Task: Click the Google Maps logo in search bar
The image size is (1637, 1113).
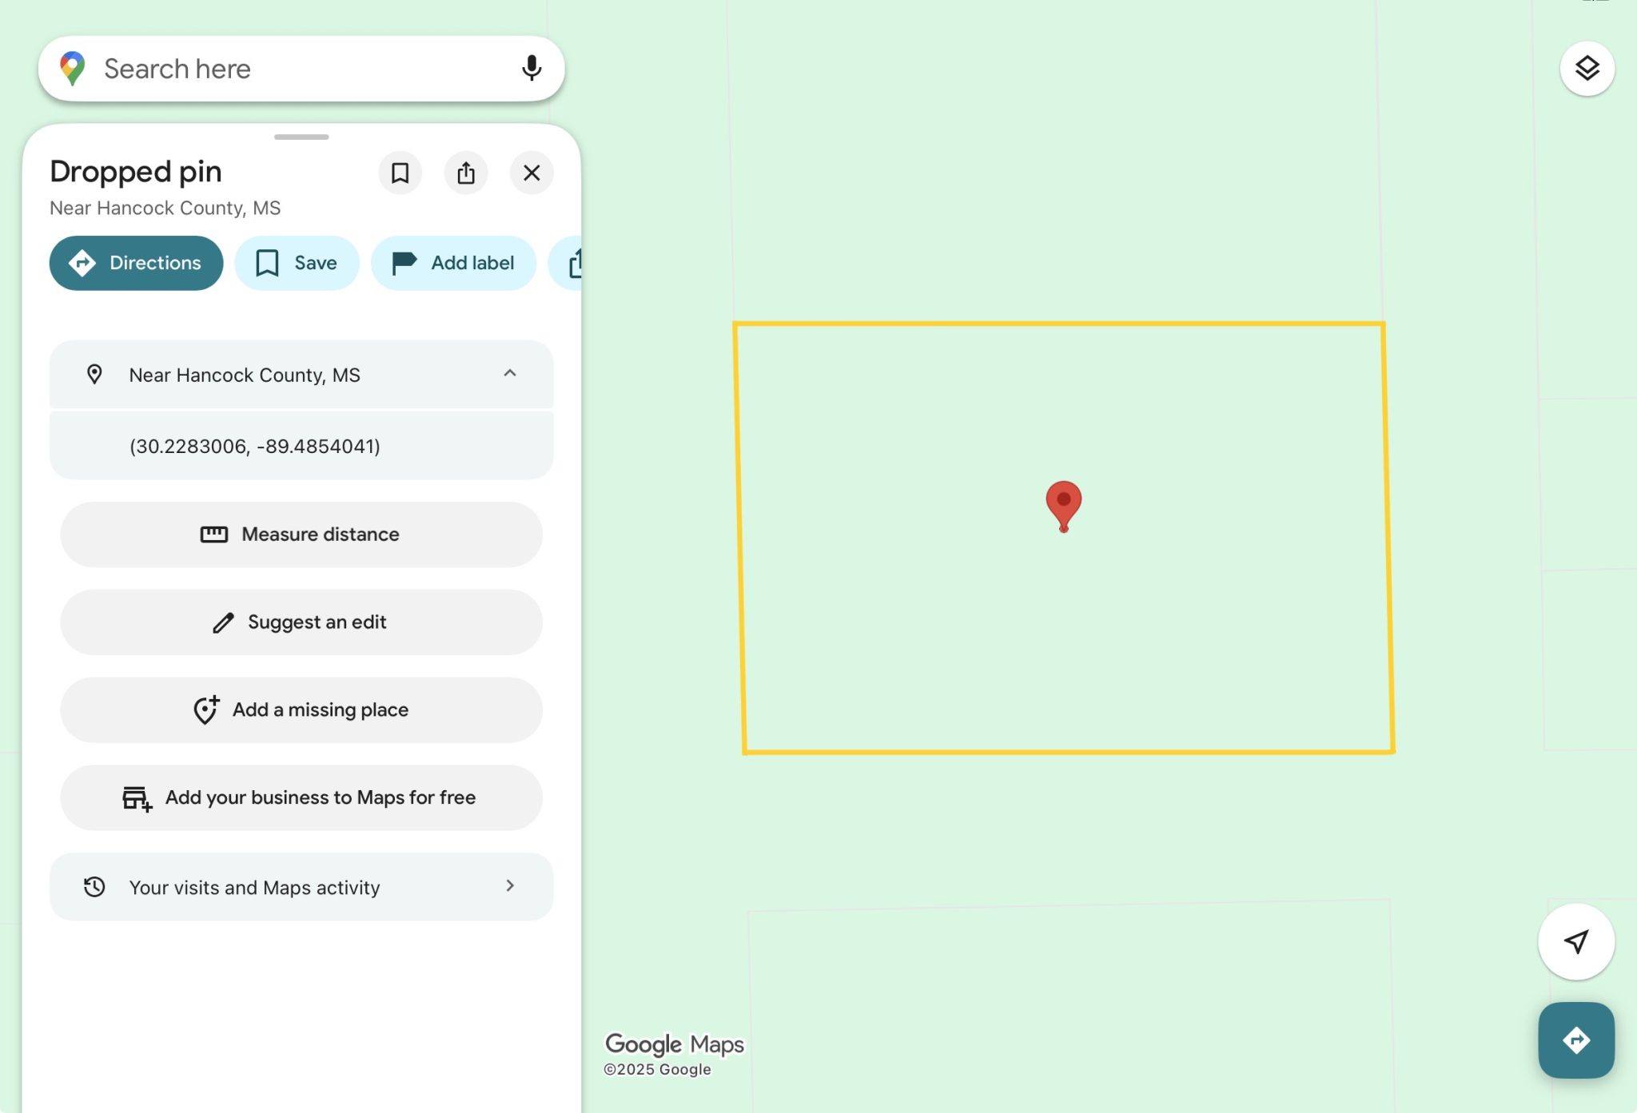Action: (73, 69)
